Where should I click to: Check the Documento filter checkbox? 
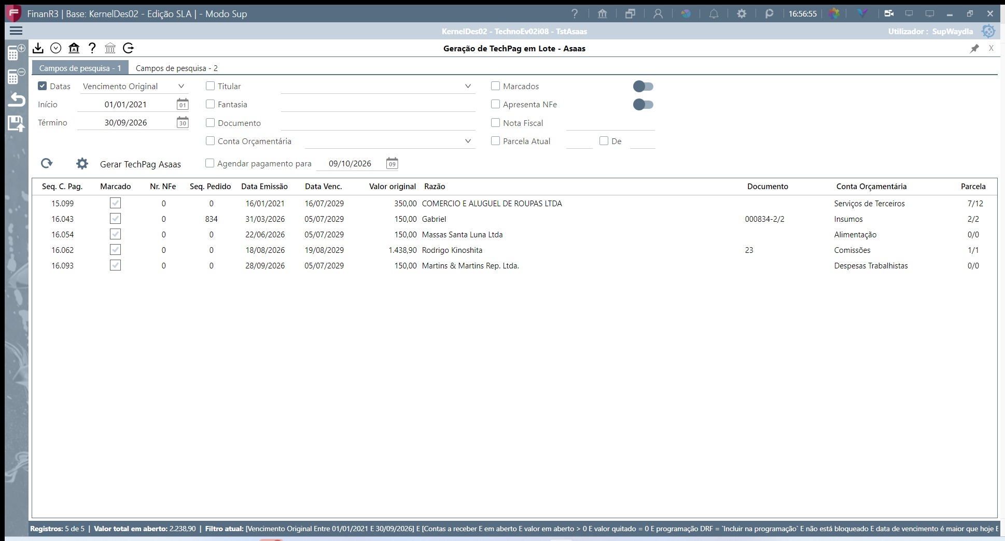coord(210,123)
